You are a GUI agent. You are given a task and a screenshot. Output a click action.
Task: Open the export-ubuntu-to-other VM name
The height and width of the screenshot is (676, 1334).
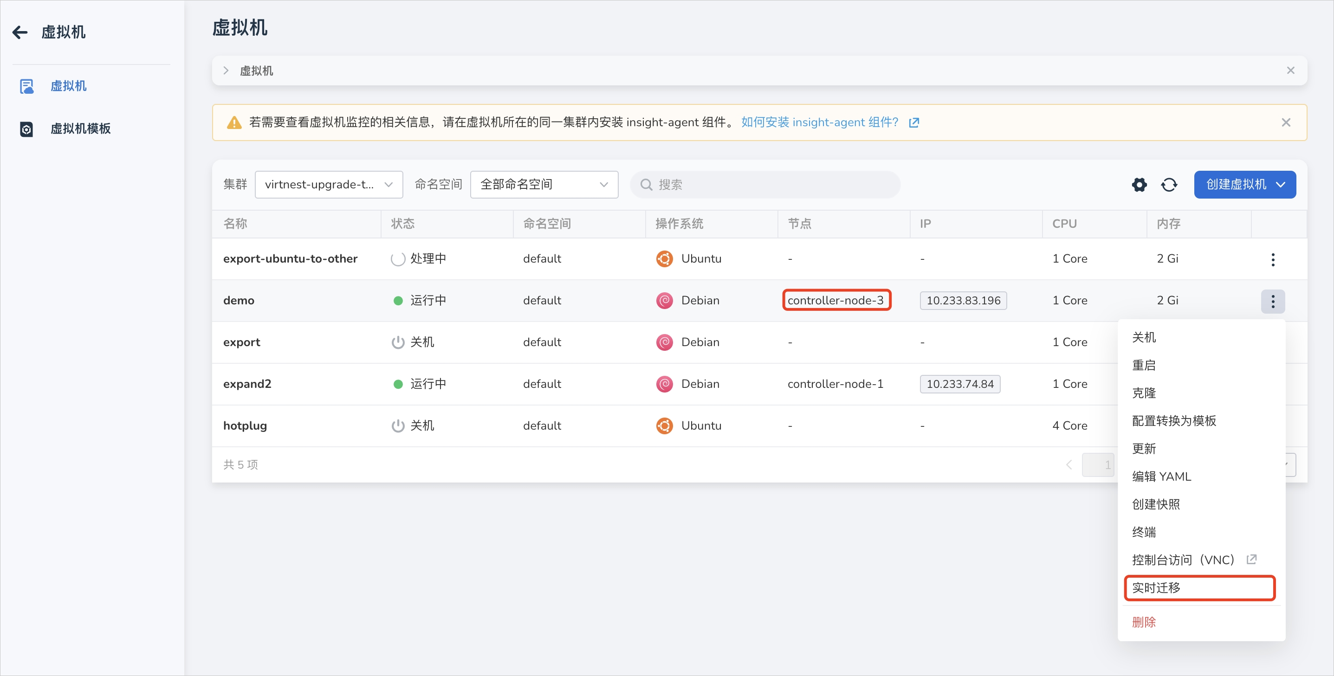click(x=290, y=259)
